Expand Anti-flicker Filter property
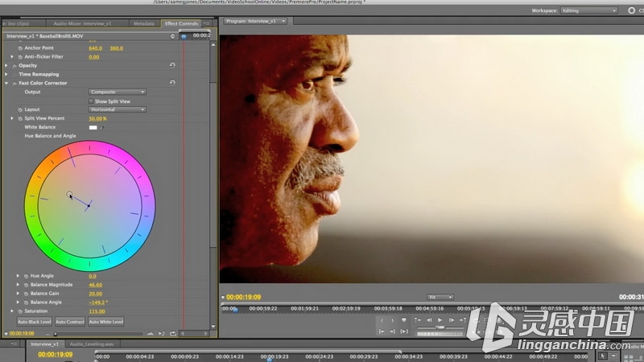 coord(12,56)
